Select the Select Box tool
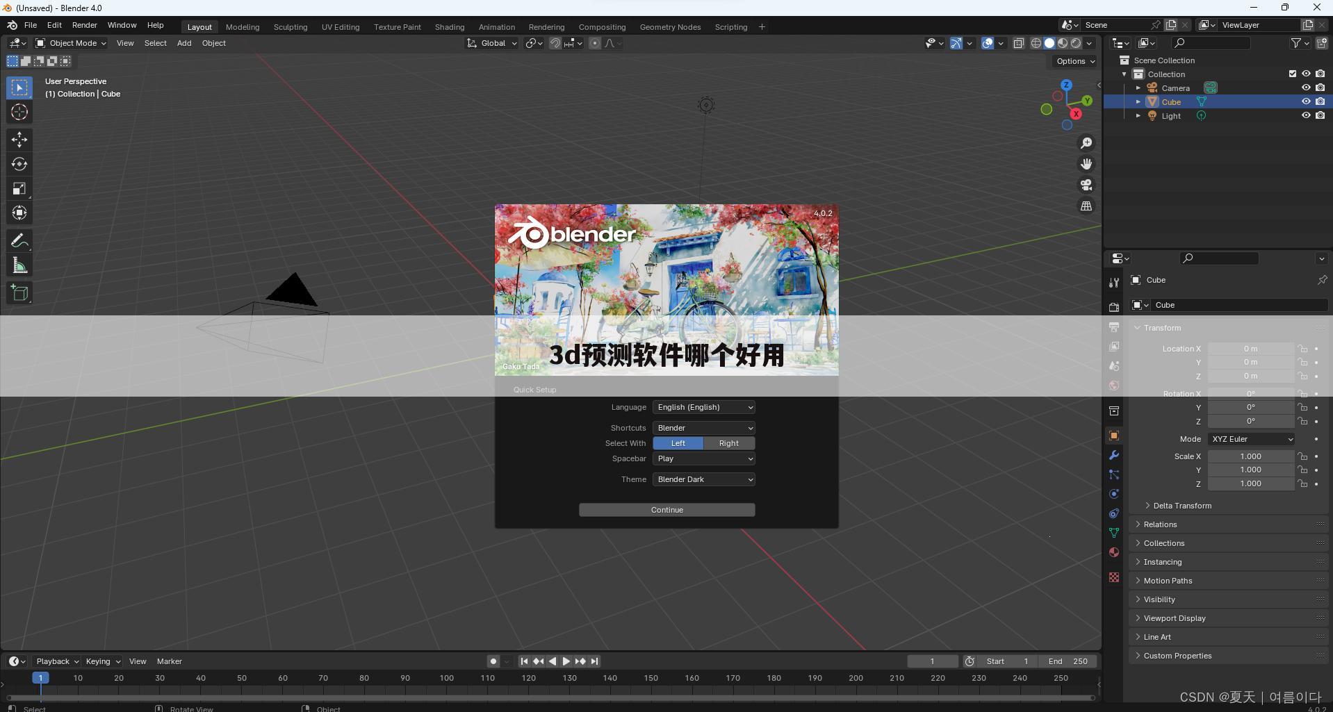 (19, 88)
